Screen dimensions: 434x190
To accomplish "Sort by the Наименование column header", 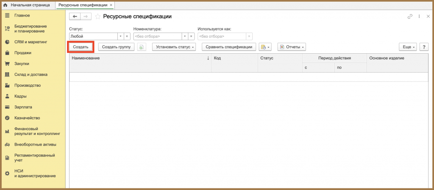I will coord(140,63).
